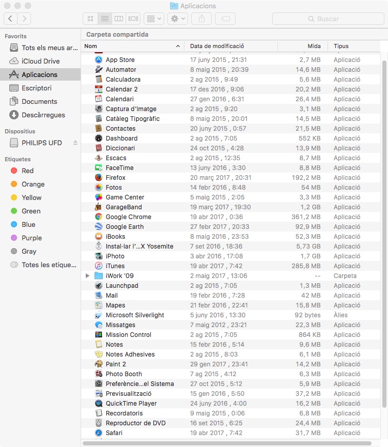
Task: Open iCloud Drive in the sidebar
Action: pos(40,61)
